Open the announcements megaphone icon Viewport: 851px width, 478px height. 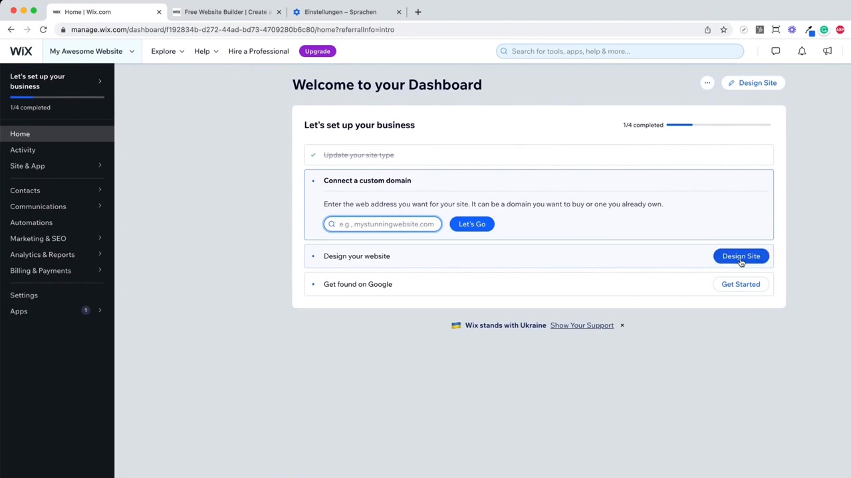click(827, 51)
